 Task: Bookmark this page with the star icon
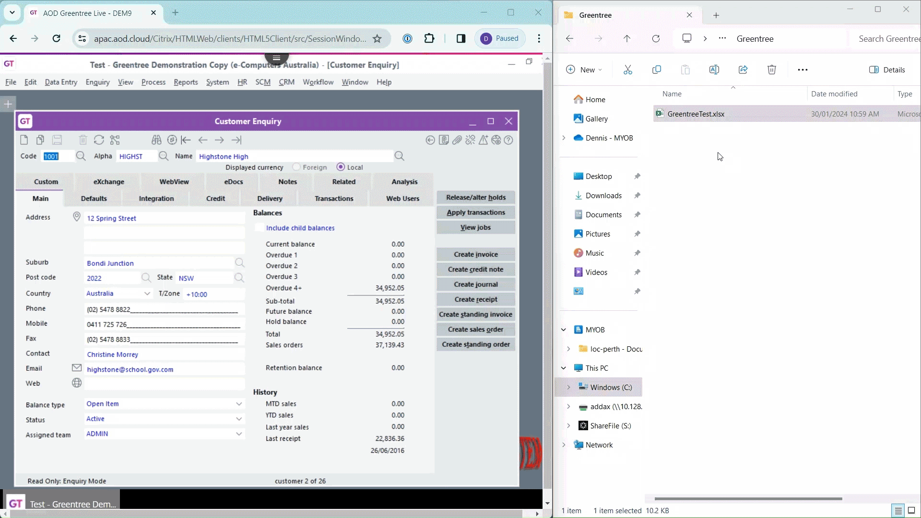(x=377, y=39)
